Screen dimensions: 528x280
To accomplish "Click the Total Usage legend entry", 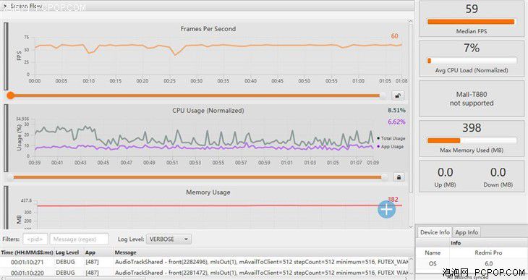I will click(x=391, y=138).
